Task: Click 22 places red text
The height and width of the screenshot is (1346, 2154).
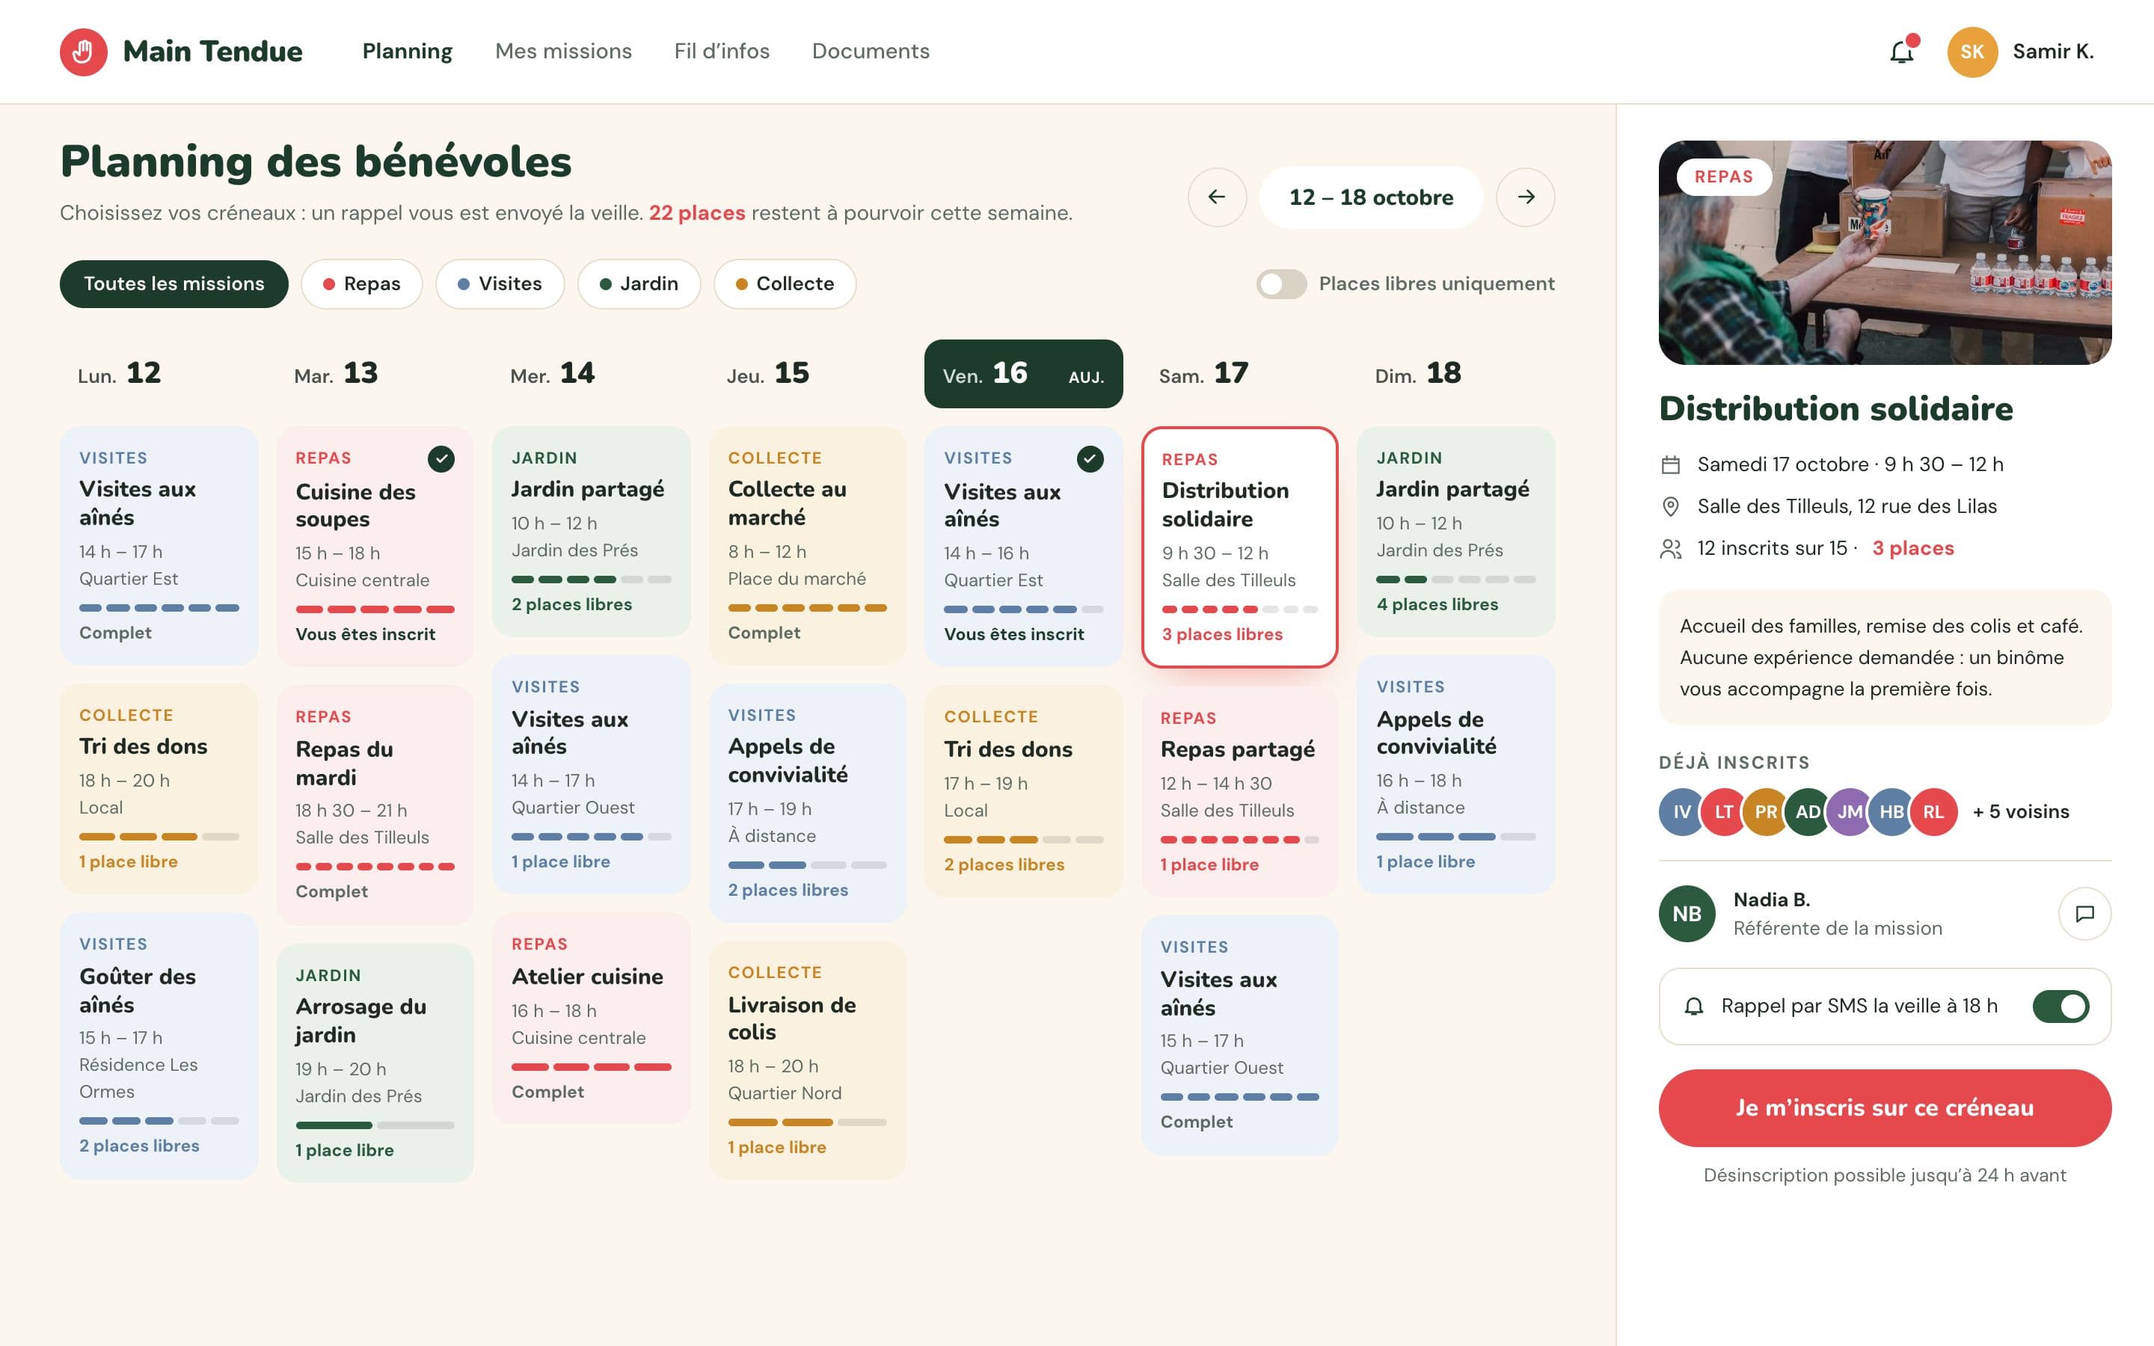Action: (x=697, y=214)
